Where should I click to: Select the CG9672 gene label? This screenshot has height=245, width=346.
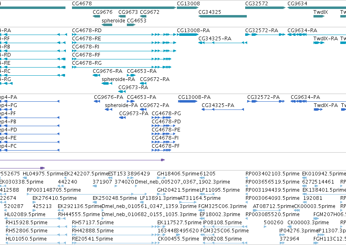tap(150, 12)
